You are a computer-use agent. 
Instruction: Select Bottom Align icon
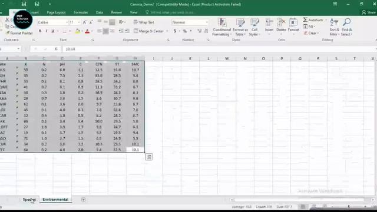(x=112, y=22)
